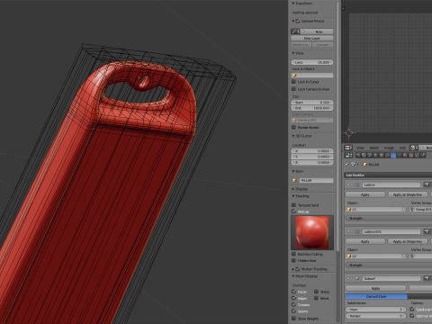Screen dimensions: 432x324
Task: Enable the Grease Pencil panel checkbox
Action: click(298, 21)
